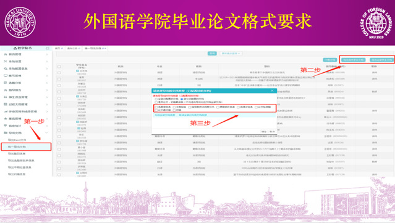Close the document type dialog with X
The height and width of the screenshot is (223, 395).
(272, 91)
